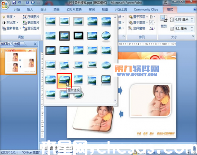Choose the Rotated White picture style
The width and height of the screenshot is (197, 155).
[64, 65]
